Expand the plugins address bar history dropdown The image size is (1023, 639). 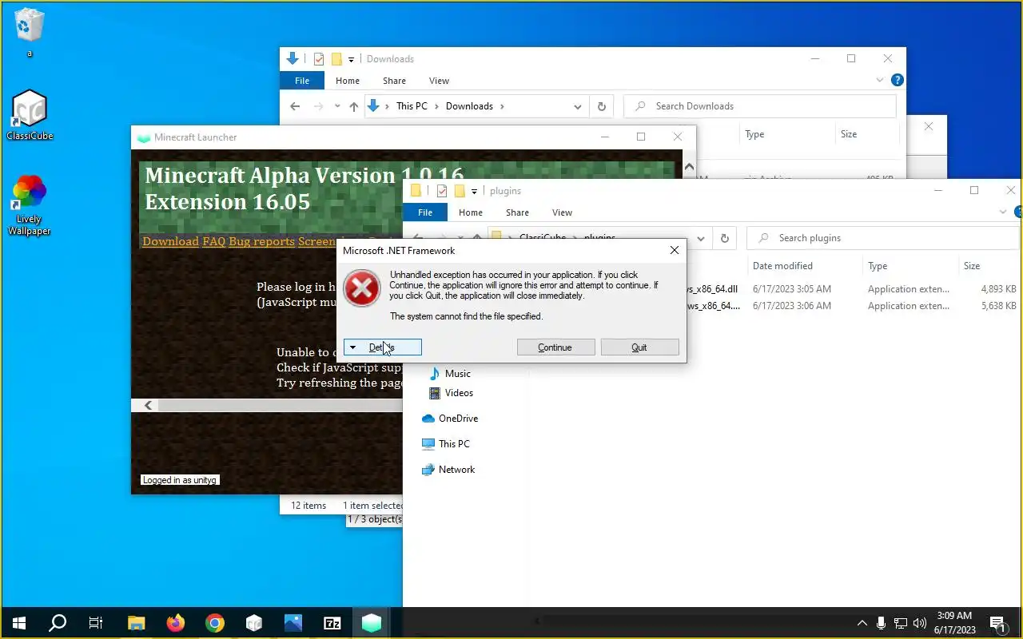[701, 238]
